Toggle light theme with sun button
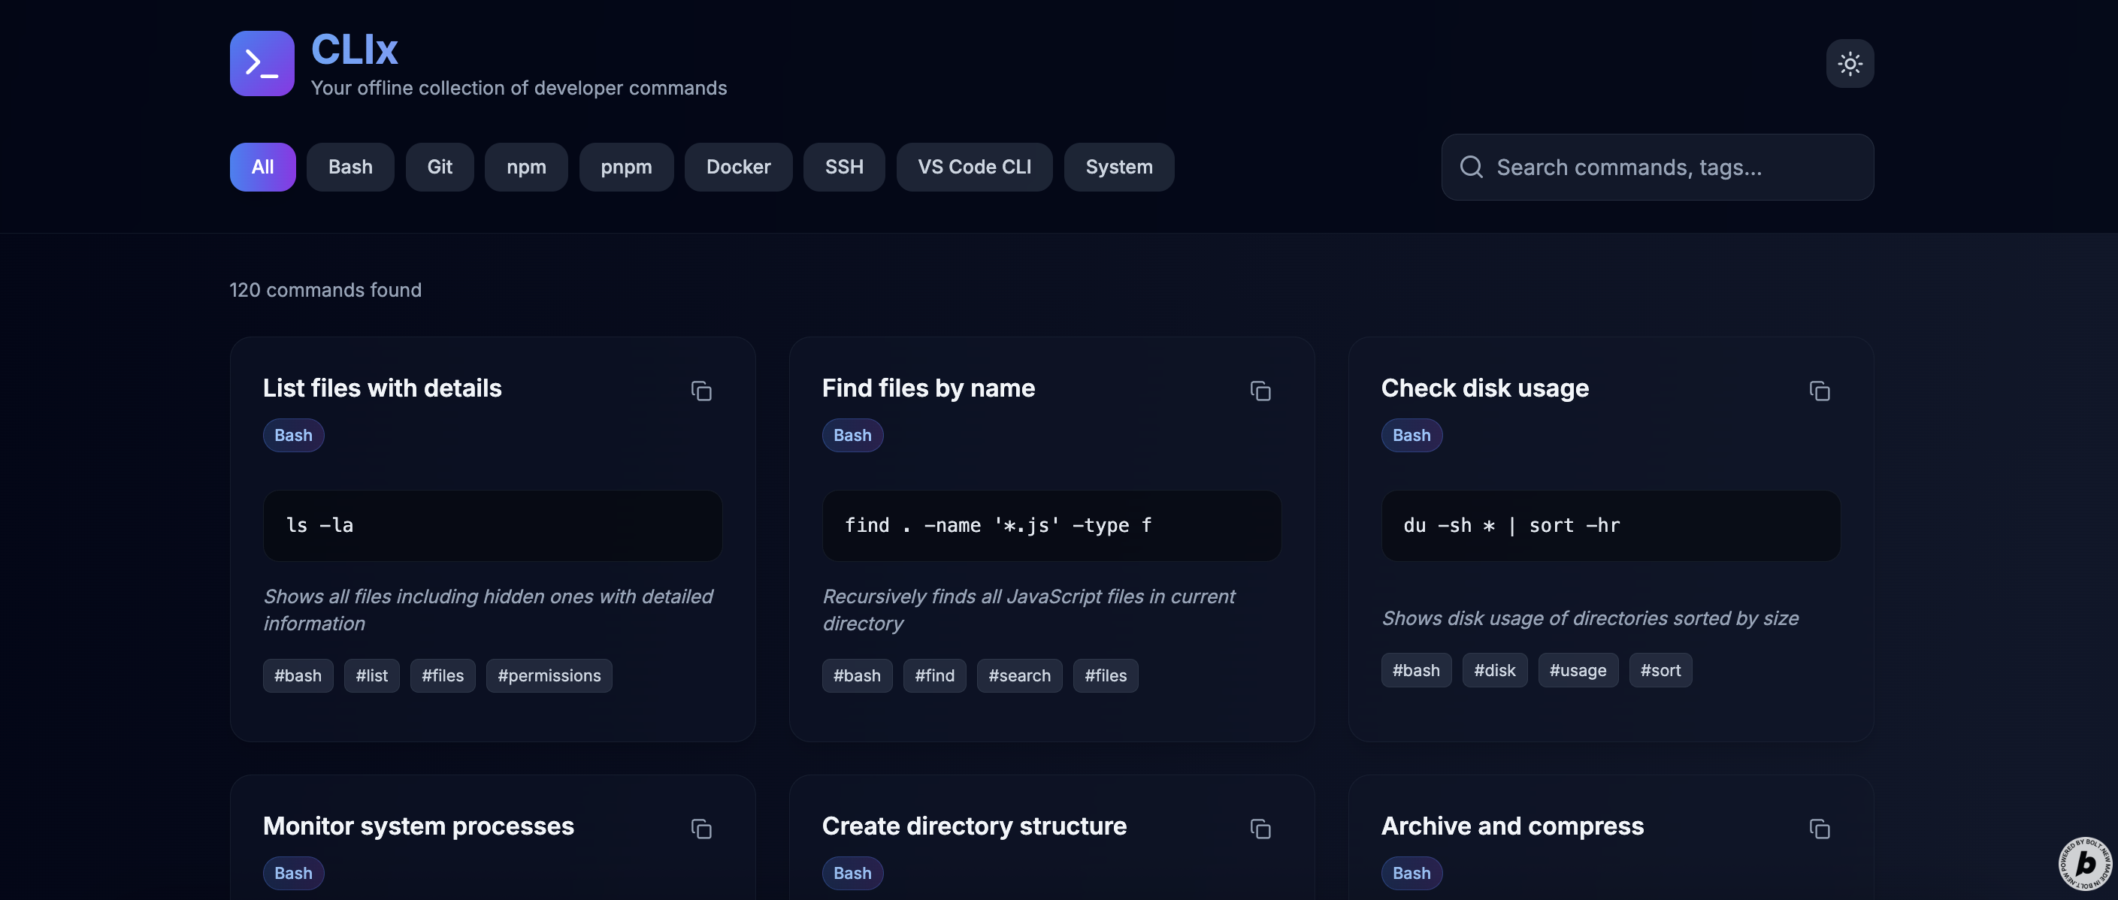 point(1849,63)
